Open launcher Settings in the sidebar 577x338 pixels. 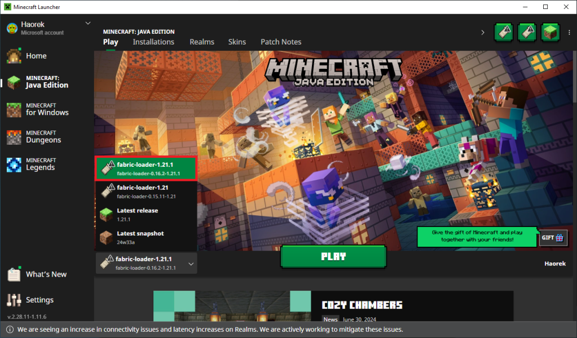click(38, 300)
